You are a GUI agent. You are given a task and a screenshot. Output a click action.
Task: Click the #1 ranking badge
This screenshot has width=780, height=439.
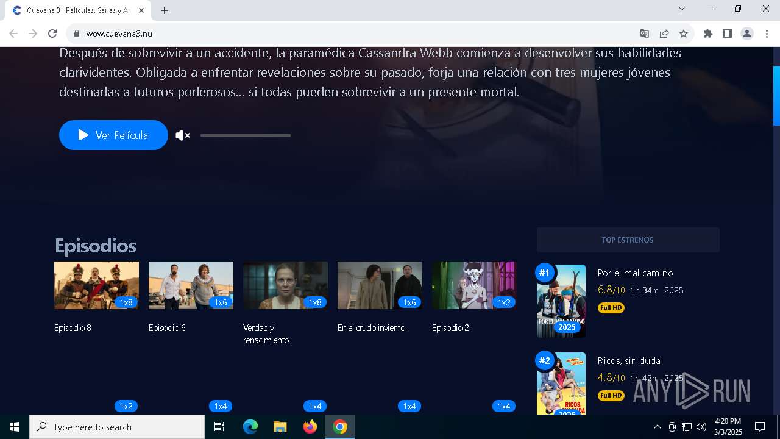[x=545, y=273]
